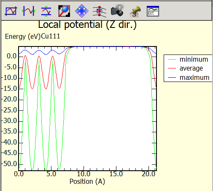Select the horizontal range fit icon
Image resolution: width=213 pixels, height=191 pixels.
pos(29,11)
